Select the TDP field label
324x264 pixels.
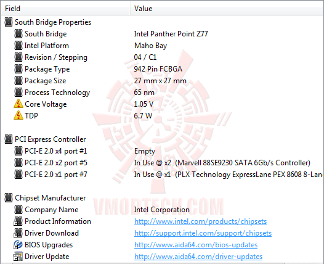click(x=31, y=116)
